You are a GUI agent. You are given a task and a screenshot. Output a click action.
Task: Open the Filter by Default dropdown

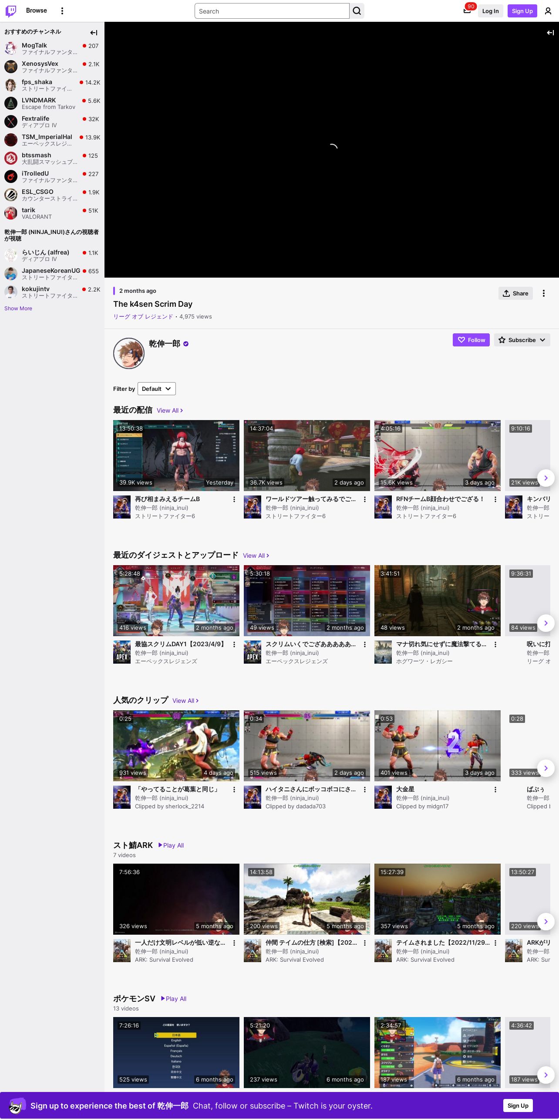pyautogui.click(x=157, y=389)
